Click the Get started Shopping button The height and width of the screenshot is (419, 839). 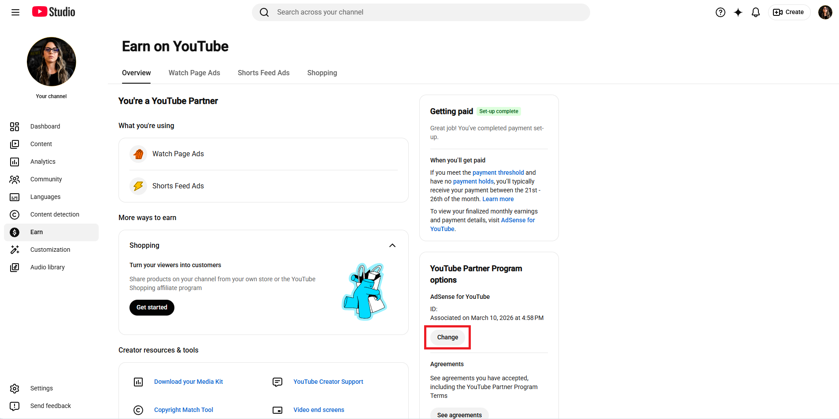pos(152,308)
